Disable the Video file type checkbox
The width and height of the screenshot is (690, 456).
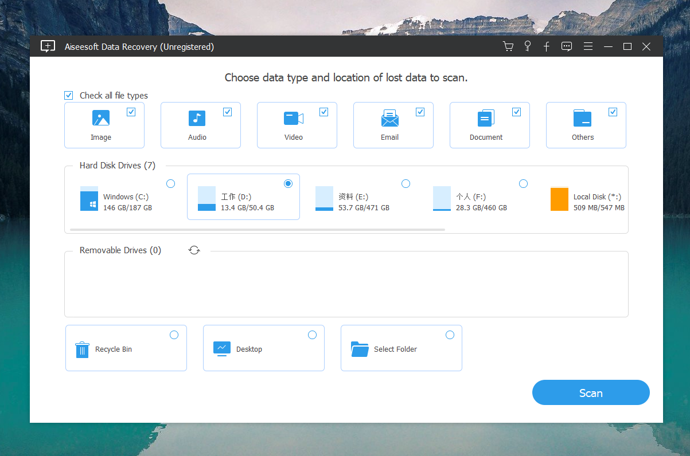[324, 112]
